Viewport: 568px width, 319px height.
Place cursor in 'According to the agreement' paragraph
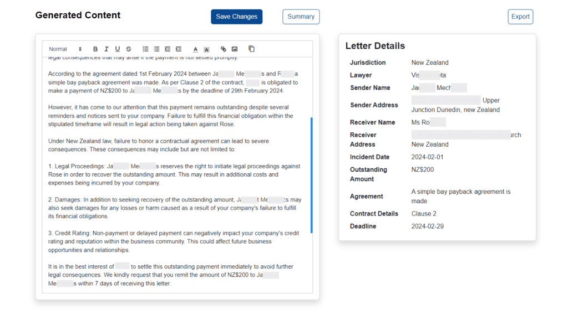point(173,83)
